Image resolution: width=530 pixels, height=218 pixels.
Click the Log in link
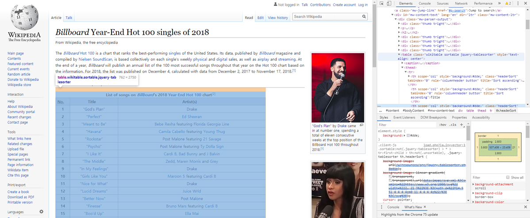point(363,5)
